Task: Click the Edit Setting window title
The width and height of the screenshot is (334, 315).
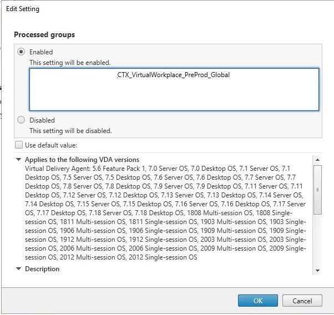Action: click(x=22, y=9)
